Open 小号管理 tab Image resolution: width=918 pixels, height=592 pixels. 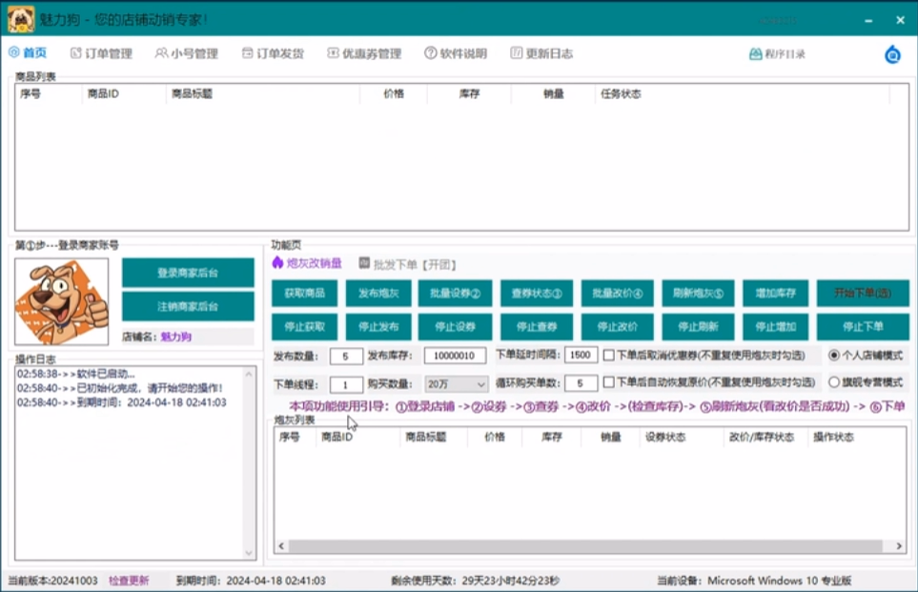click(186, 53)
